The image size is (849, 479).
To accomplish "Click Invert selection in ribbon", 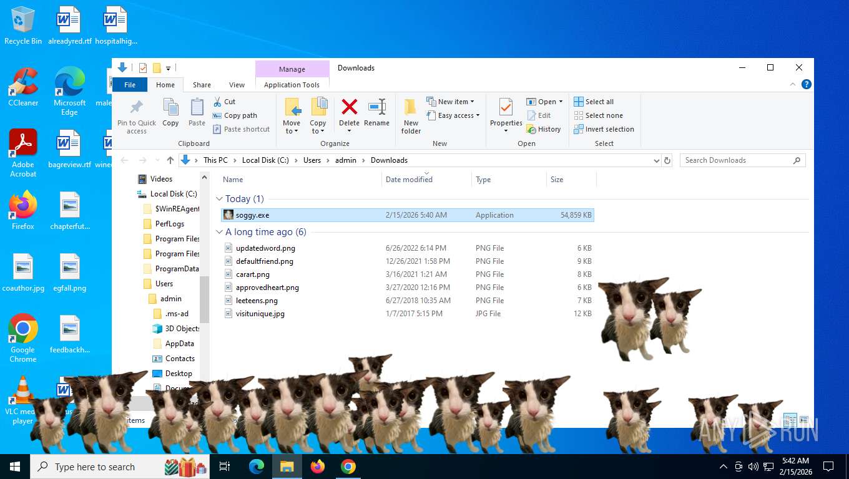I will (x=604, y=129).
